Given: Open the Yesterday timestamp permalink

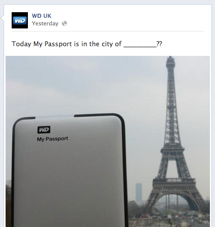Looking at the screenshot, I should coord(45,23).
